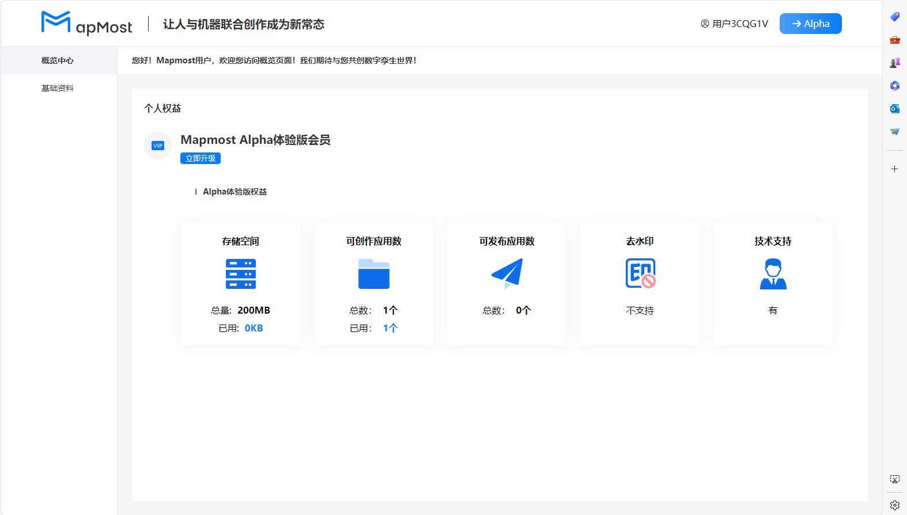Click the 存储空间 card title

pos(241,241)
